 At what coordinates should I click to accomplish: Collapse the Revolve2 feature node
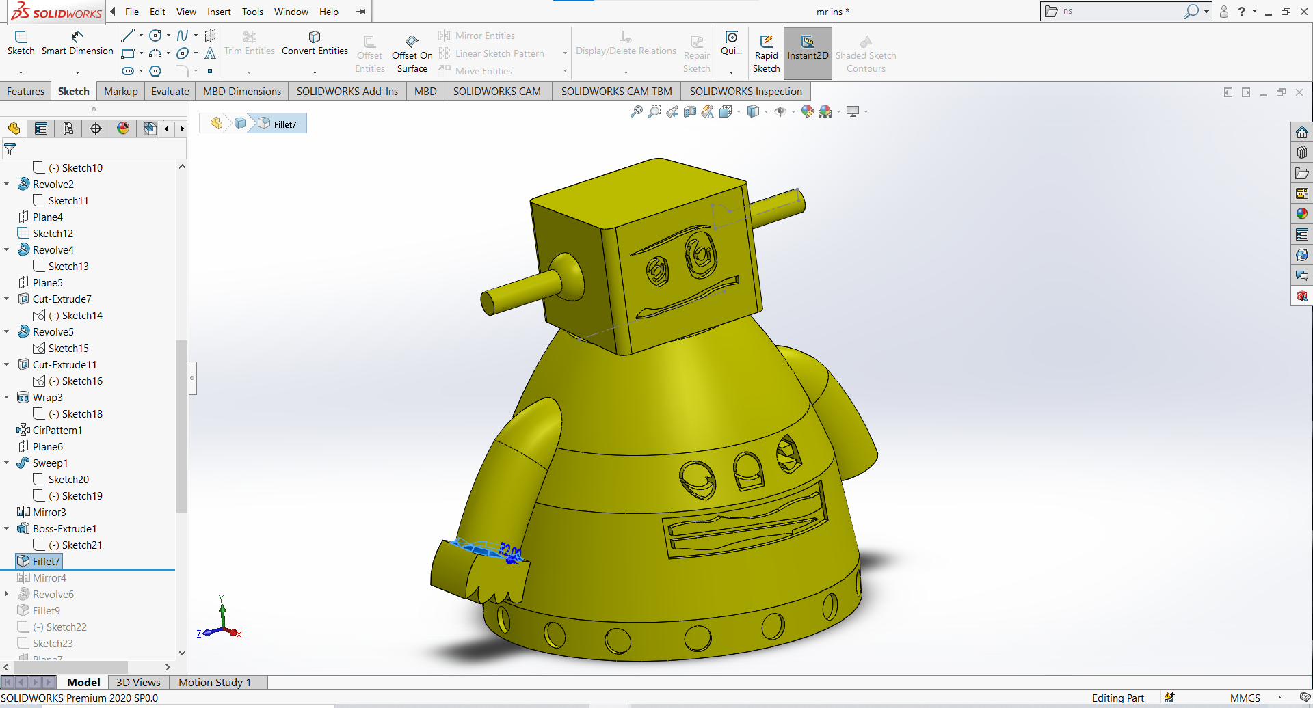7,185
